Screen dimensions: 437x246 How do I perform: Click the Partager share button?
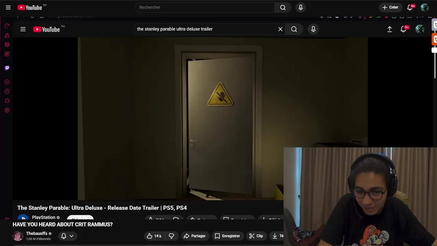(195, 236)
